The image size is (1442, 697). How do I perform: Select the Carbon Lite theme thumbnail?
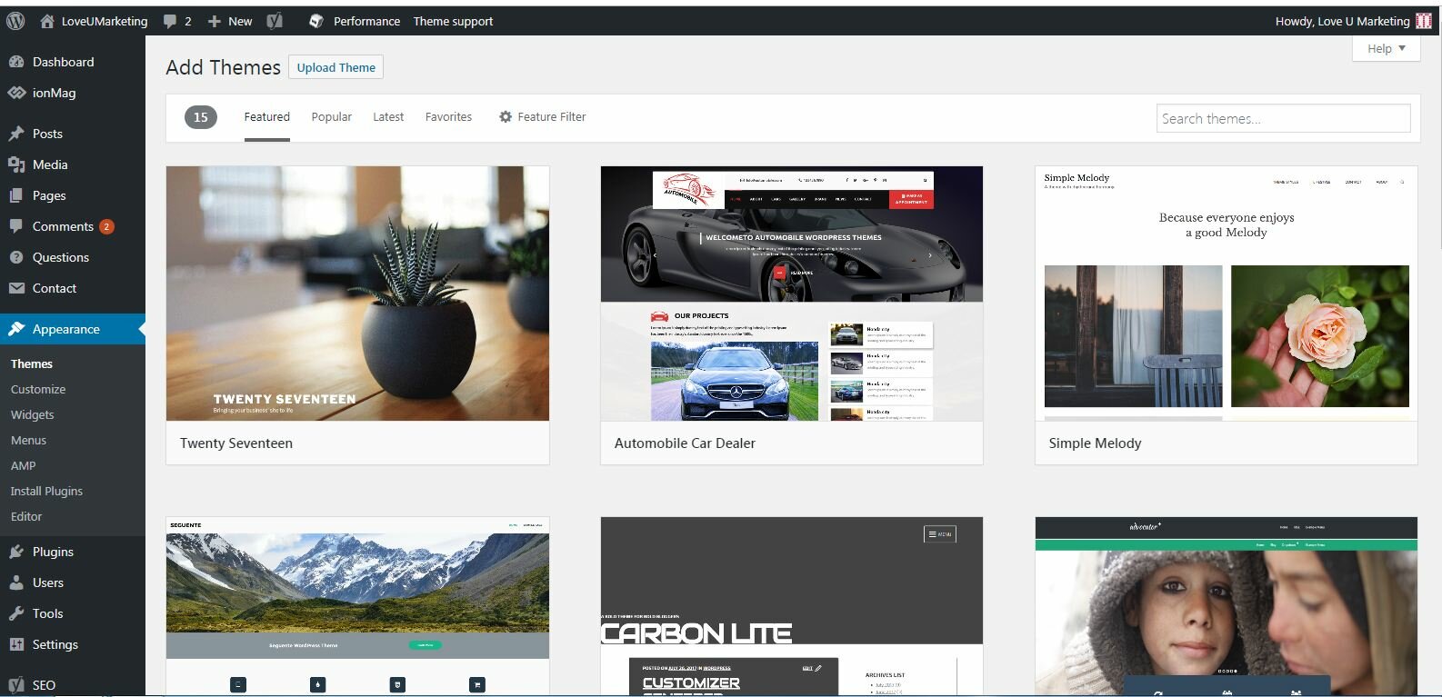[792, 606]
